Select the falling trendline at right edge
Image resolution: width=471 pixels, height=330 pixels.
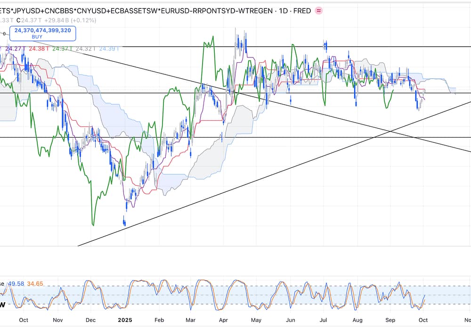coord(464,150)
